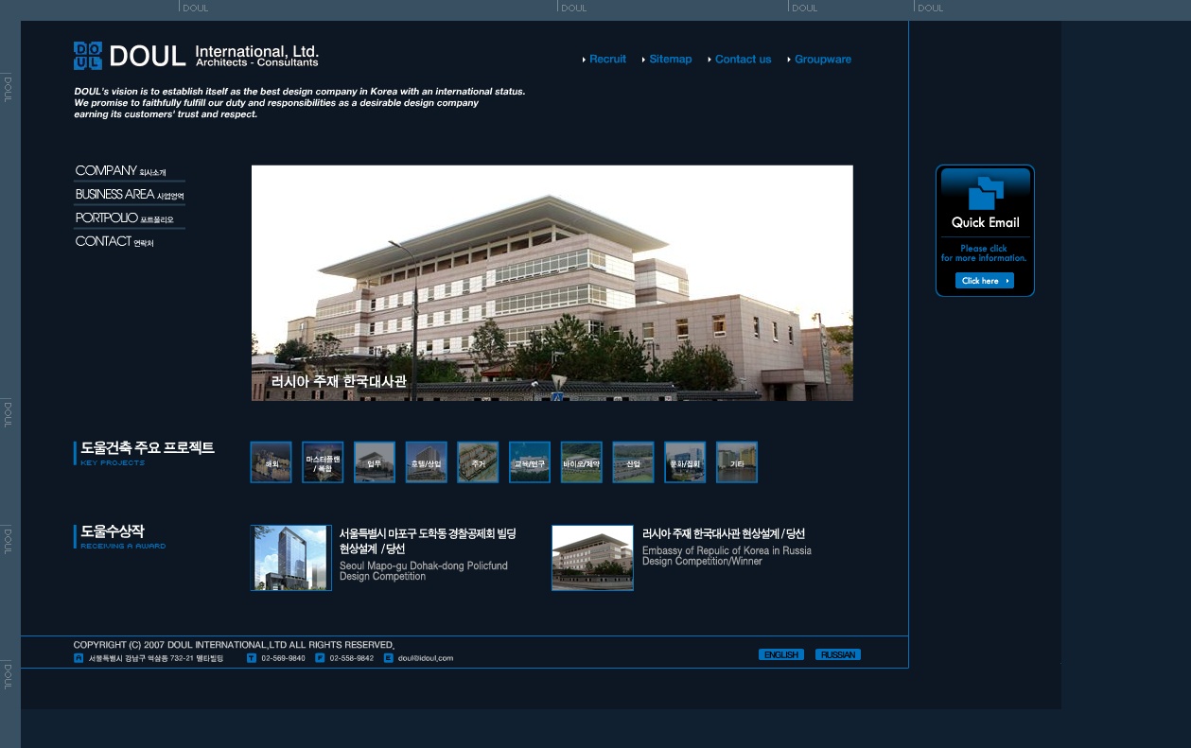Click the telephone icon in footer

[252, 658]
